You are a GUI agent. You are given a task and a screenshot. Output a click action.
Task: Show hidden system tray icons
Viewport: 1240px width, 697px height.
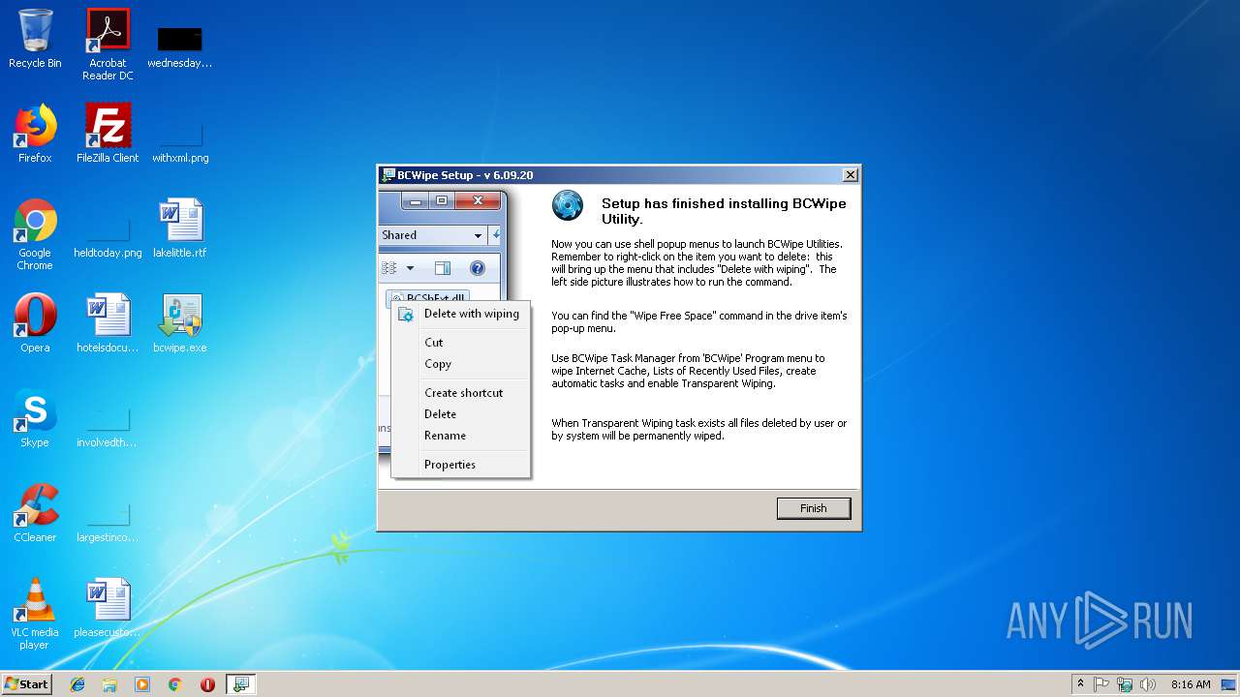1080,683
